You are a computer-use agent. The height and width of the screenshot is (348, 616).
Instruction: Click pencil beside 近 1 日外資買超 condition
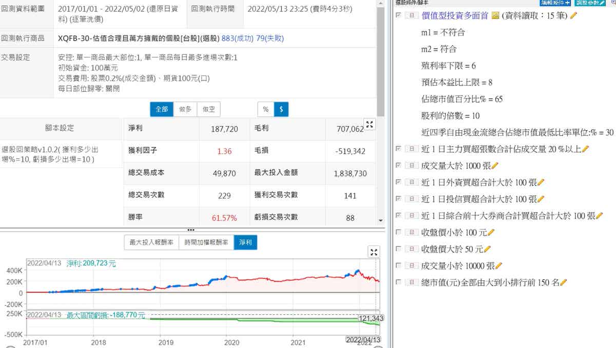541,182
